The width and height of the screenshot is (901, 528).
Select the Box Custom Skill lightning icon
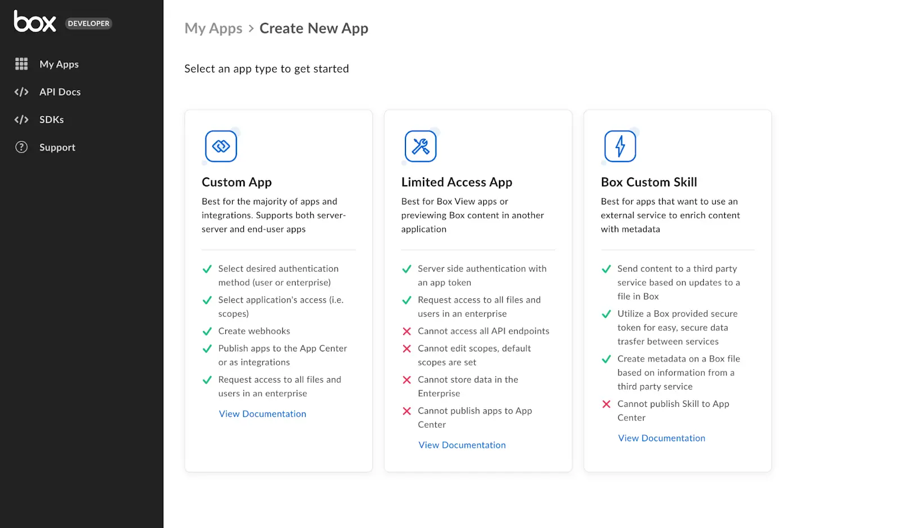tap(620, 146)
